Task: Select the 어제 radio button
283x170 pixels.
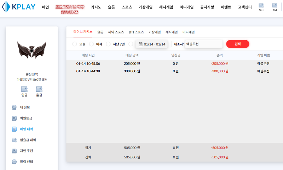Action: coord(91,44)
